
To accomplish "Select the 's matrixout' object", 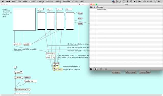I will [116, 72].
